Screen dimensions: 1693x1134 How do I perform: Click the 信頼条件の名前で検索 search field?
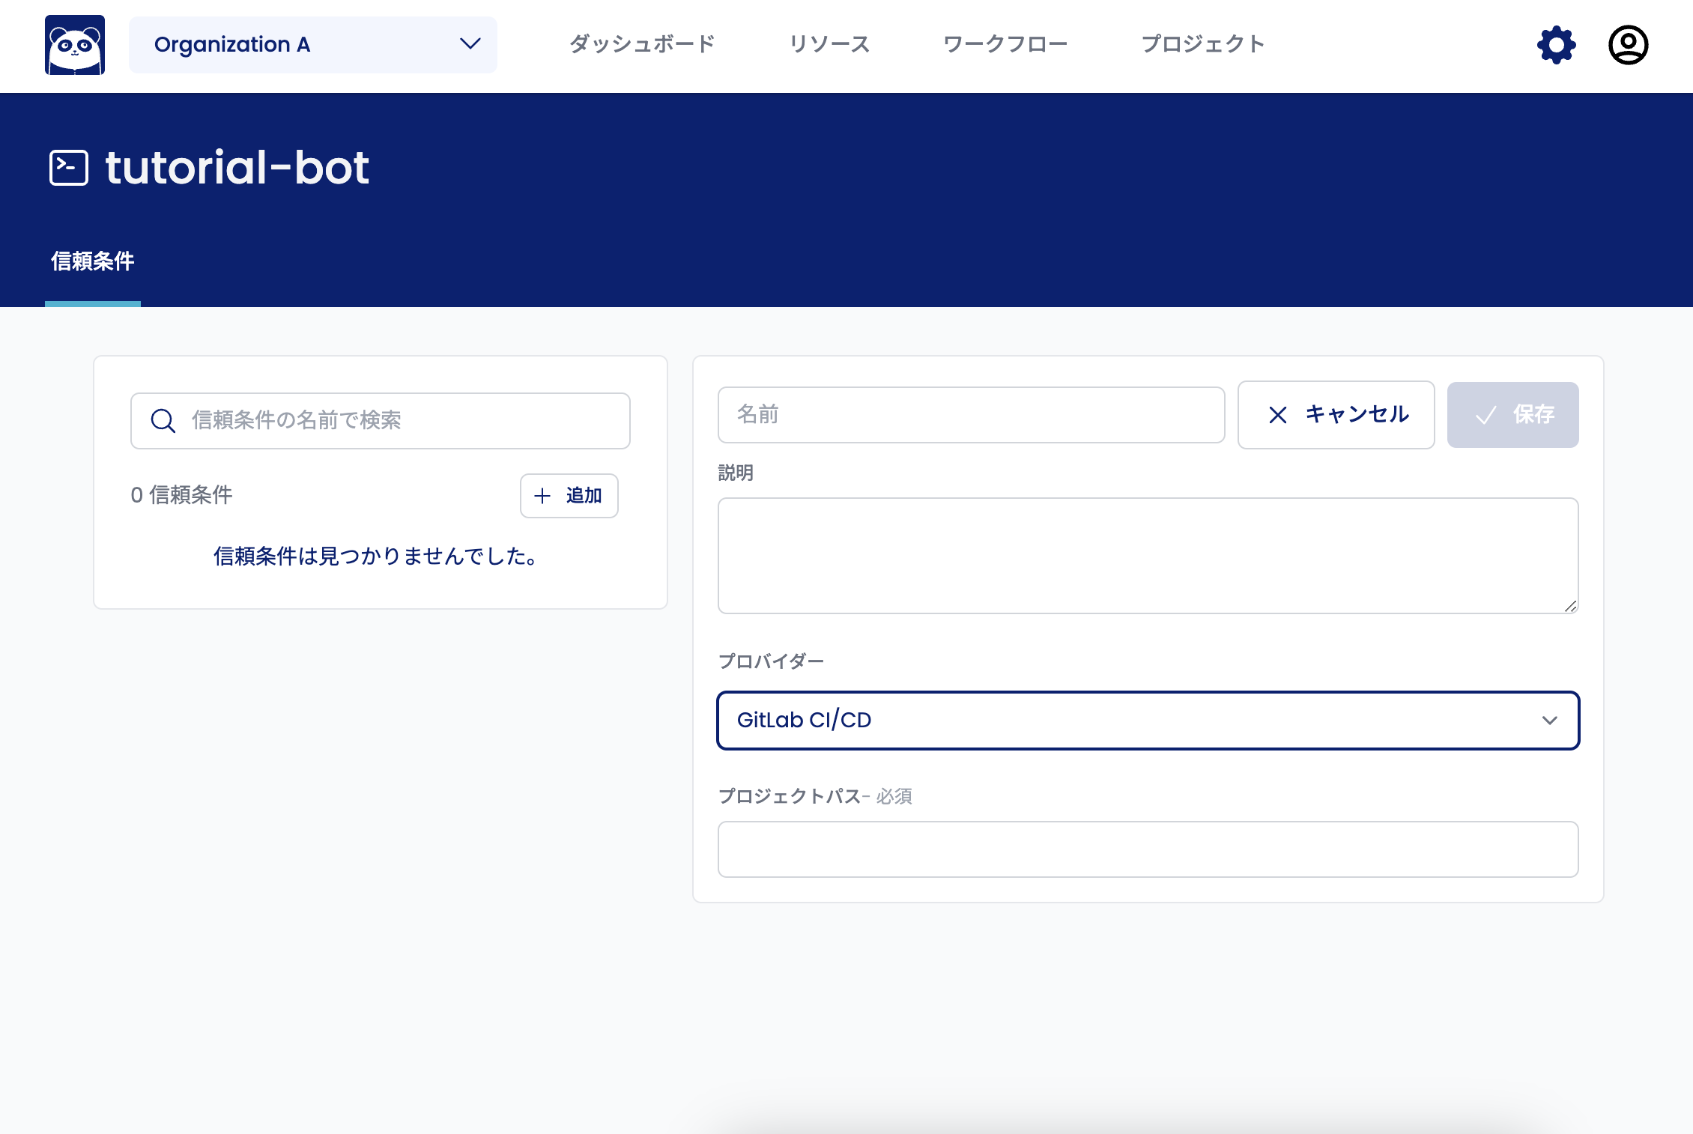(380, 420)
